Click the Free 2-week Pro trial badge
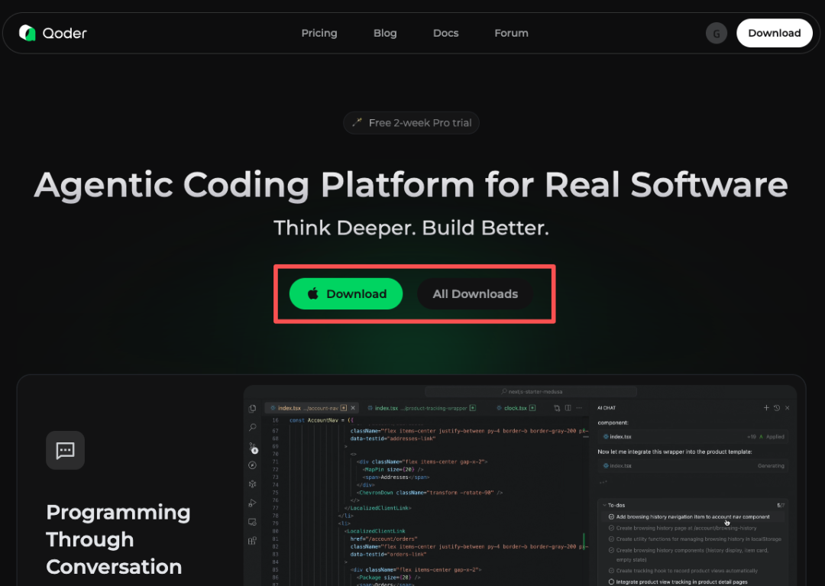The width and height of the screenshot is (825, 586). (411, 122)
